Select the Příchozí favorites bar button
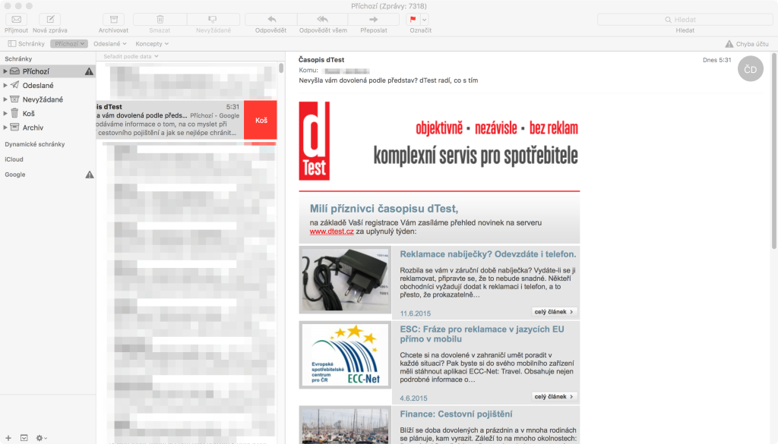This screenshot has width=778, height=444. click(69, 43)
